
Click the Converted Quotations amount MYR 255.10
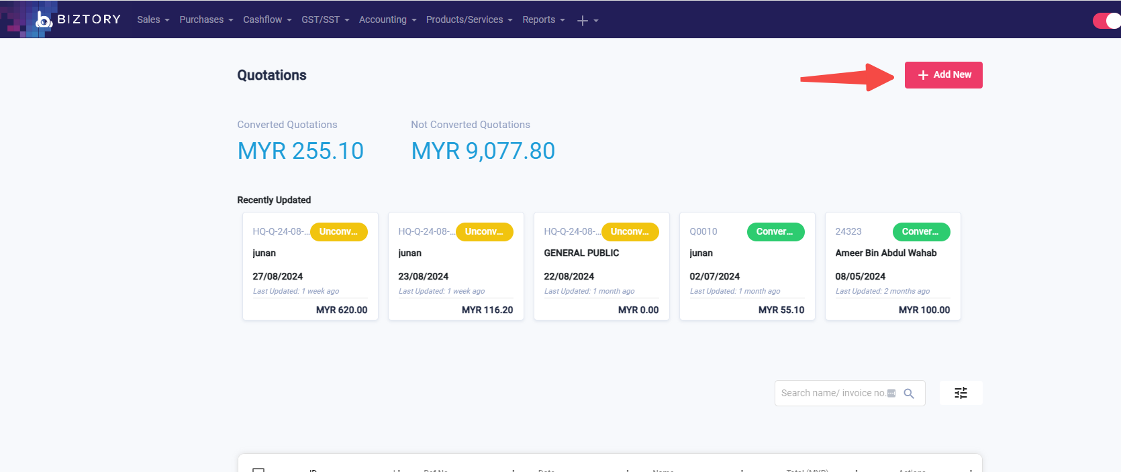coord(300,151)
